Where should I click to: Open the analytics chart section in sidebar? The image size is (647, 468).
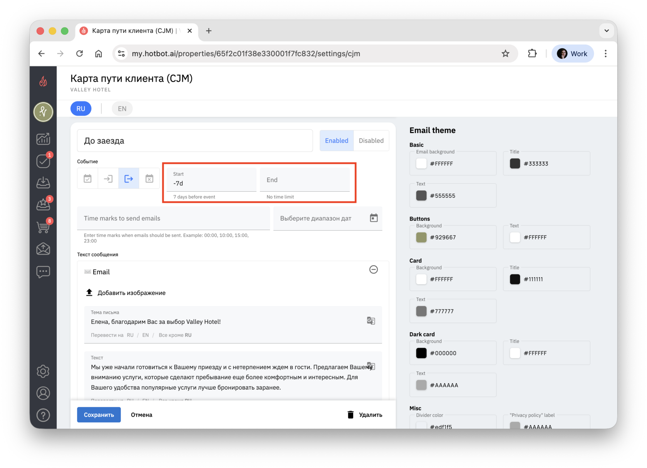(x=43, y=139)
